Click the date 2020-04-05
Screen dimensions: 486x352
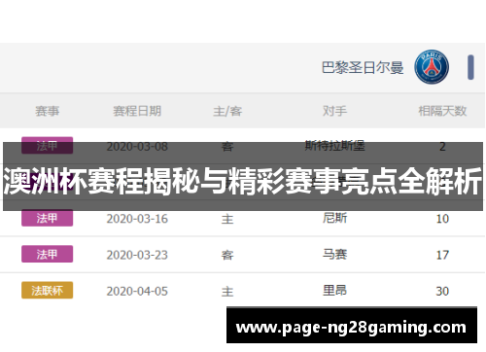pyautogui.click(x=137, y=292)
